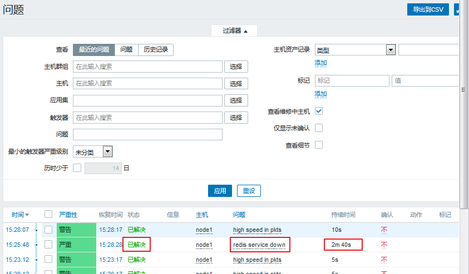Focus the 主机 search field
Image resolution: width=469 pixels, height=274 pixels.
(x=148, y=84)
